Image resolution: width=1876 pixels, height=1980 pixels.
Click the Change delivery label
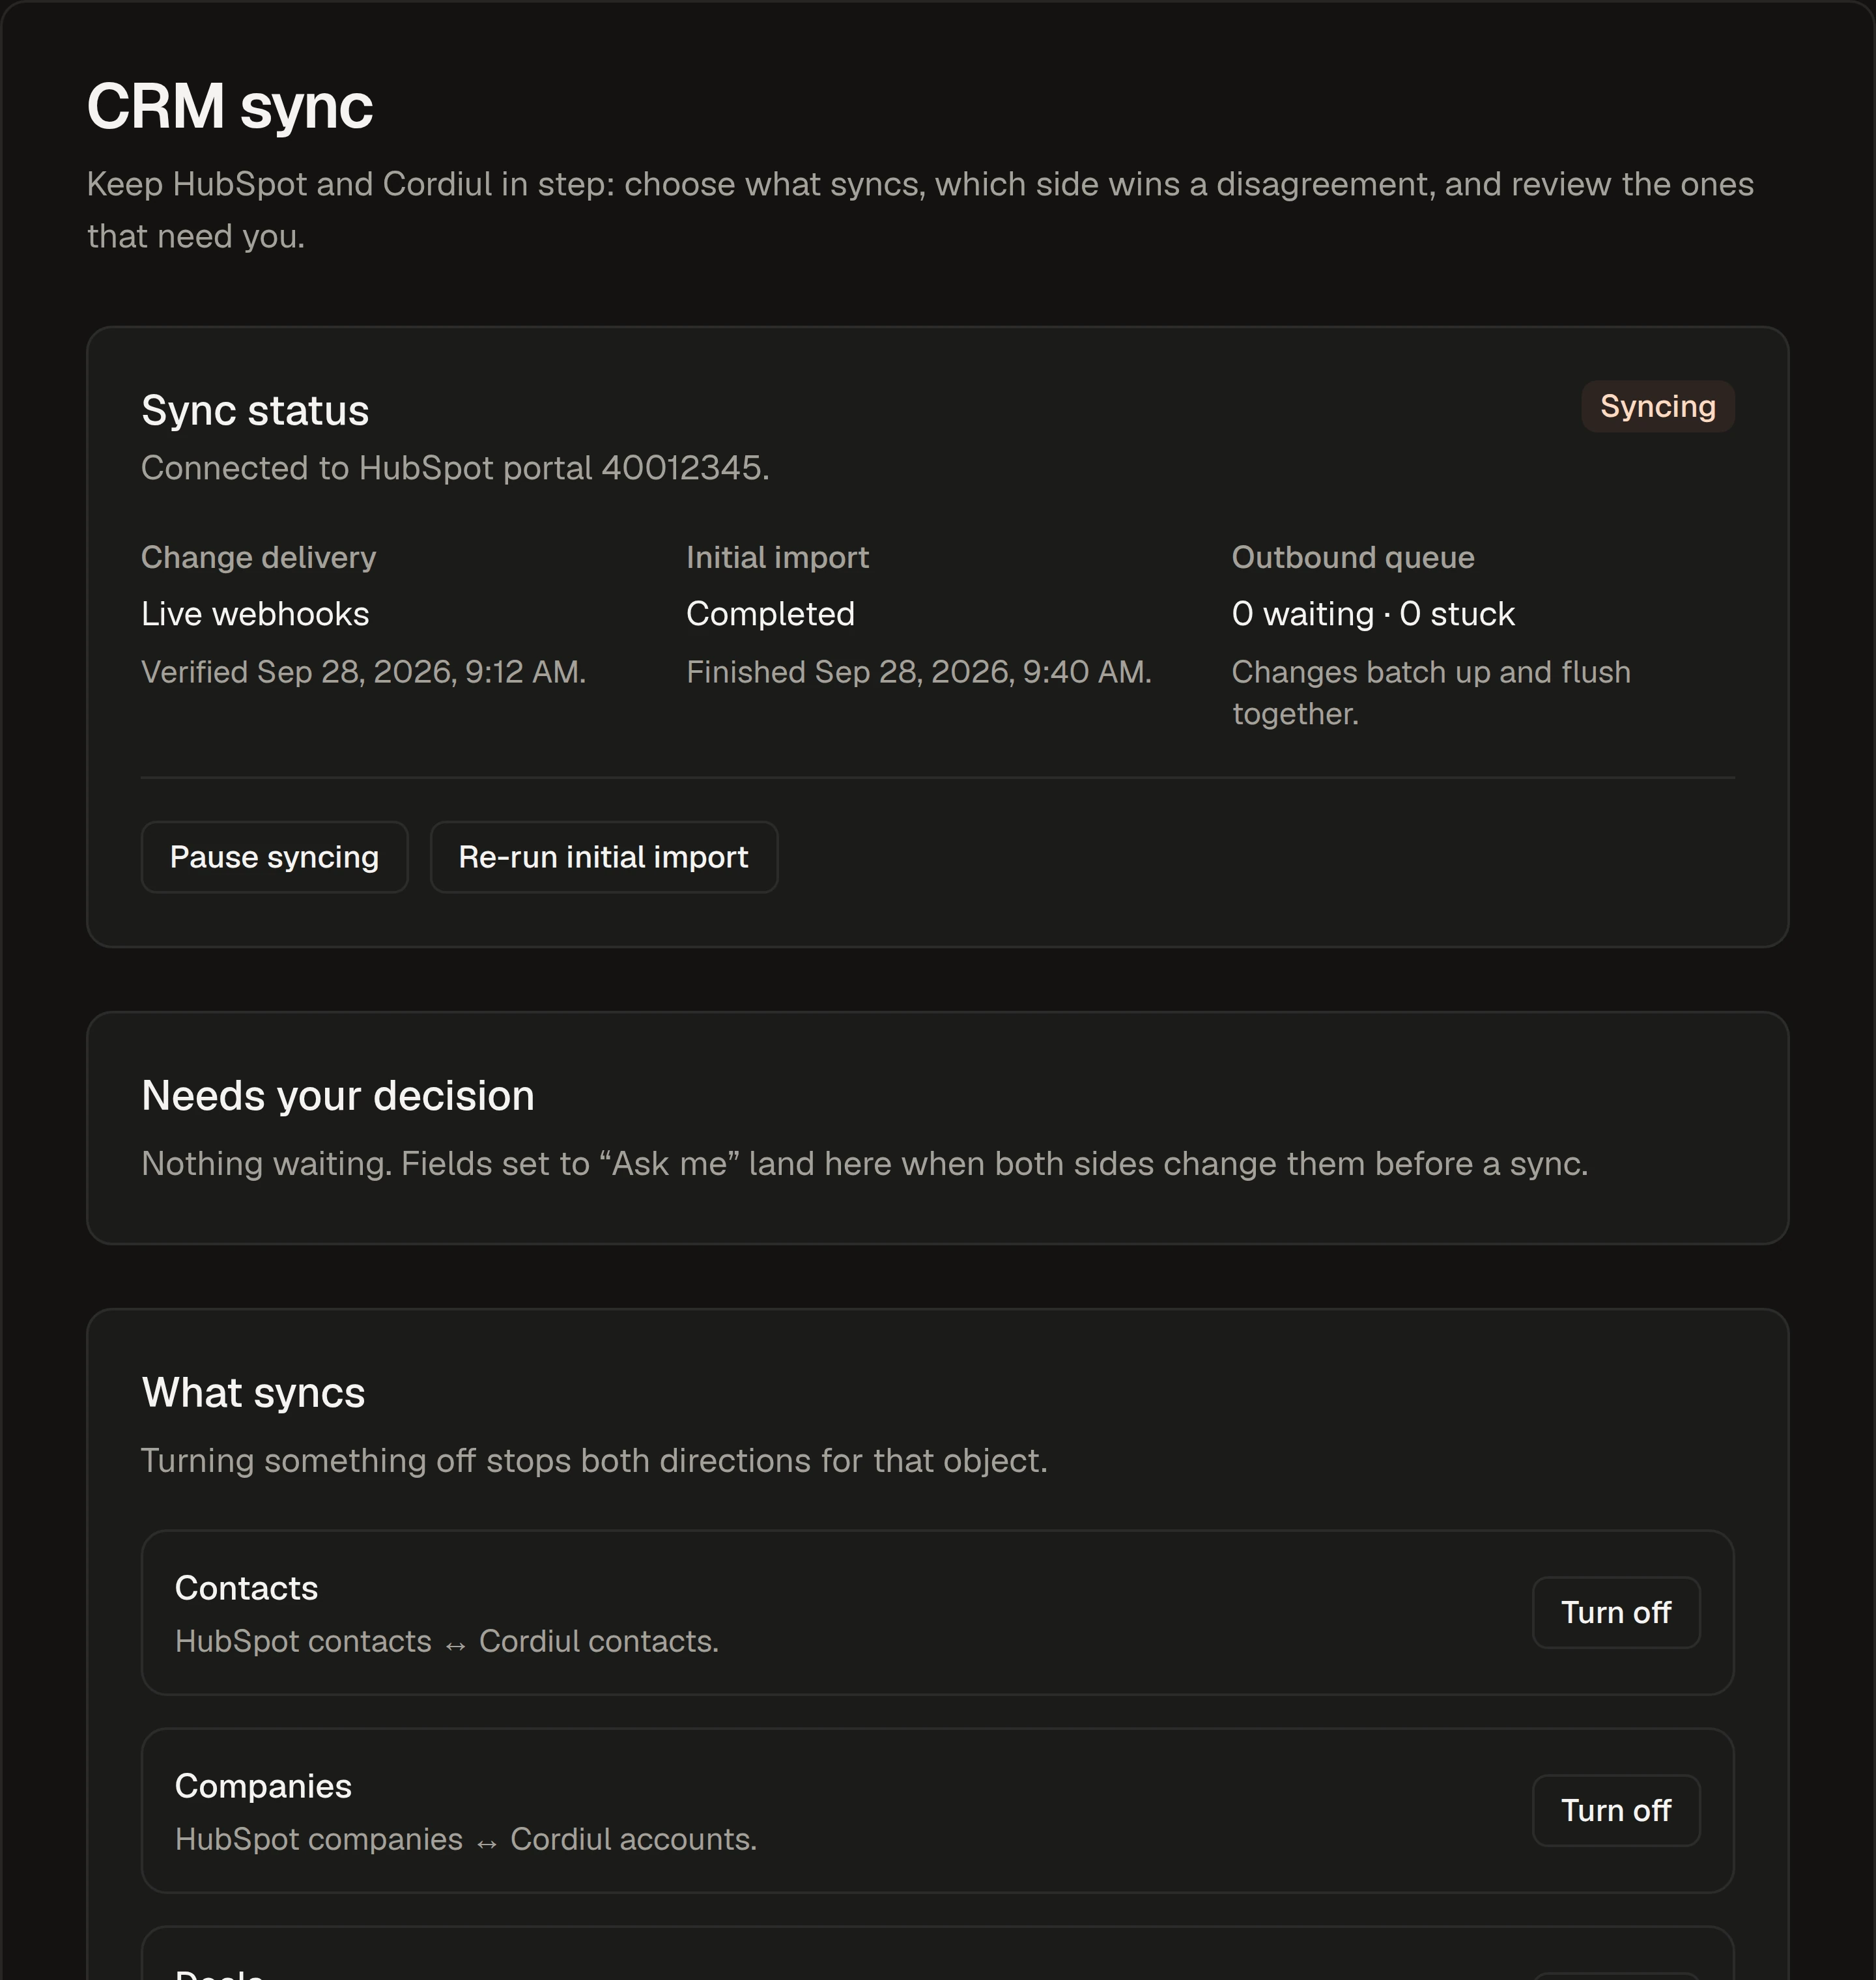258,557
